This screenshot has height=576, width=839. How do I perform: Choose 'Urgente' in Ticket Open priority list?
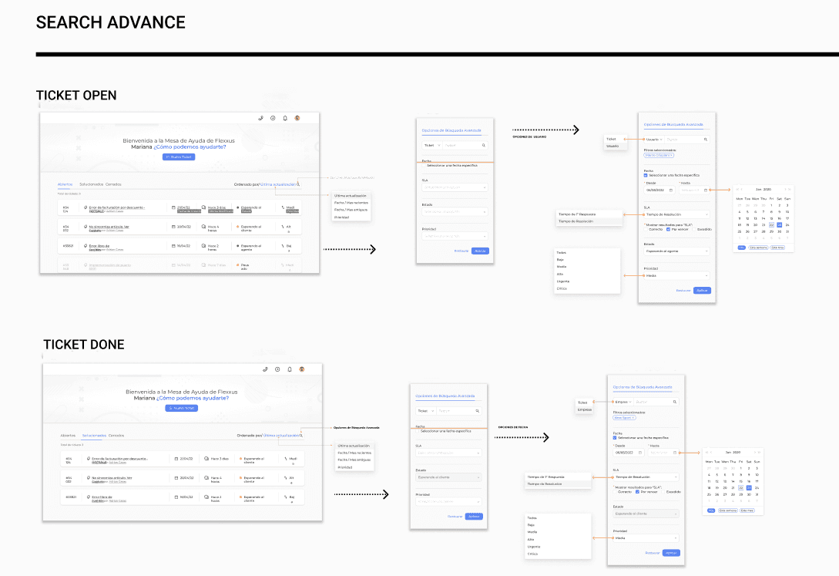tap(563, 281)
